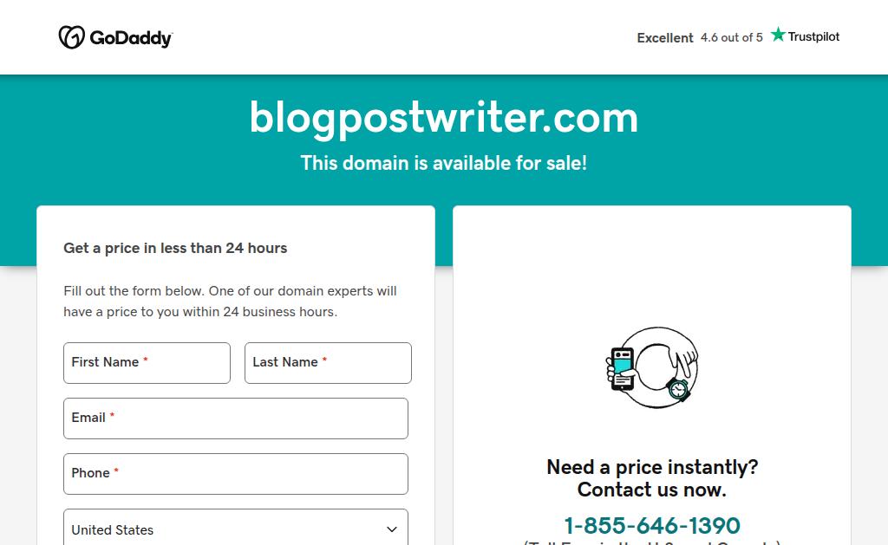Open the United States country dropdown

click(x=236, y=529)
